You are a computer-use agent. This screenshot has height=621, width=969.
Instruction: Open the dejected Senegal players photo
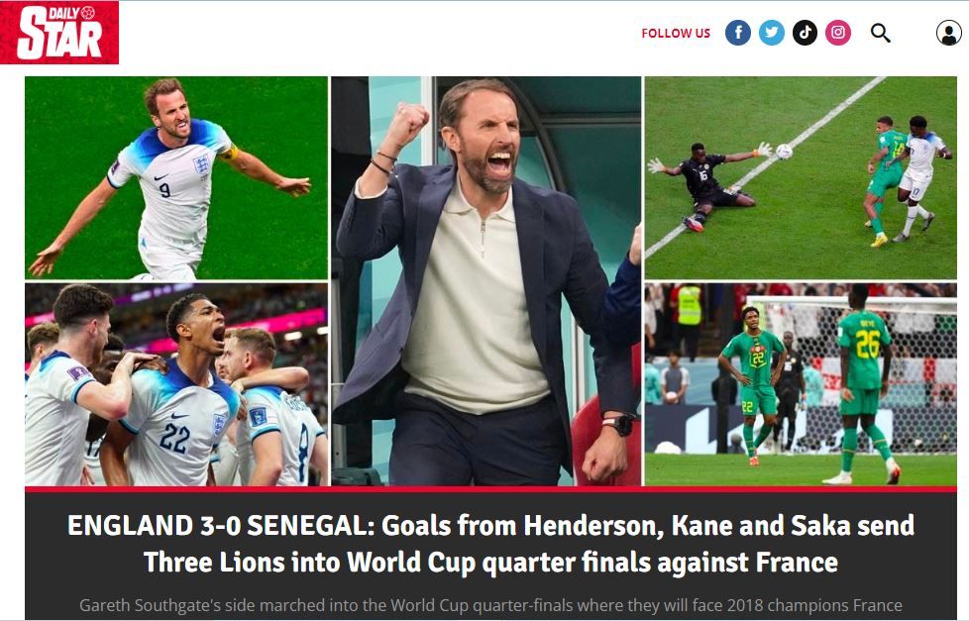(x=801, y=384)
